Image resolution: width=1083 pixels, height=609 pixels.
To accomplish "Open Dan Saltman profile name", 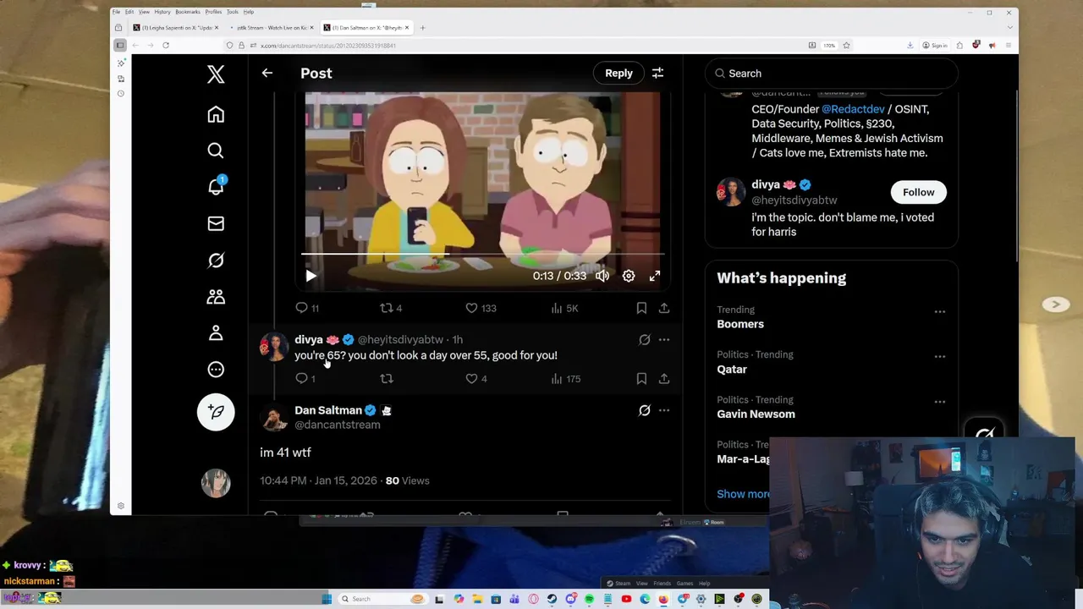I will [x=328, y=410].
